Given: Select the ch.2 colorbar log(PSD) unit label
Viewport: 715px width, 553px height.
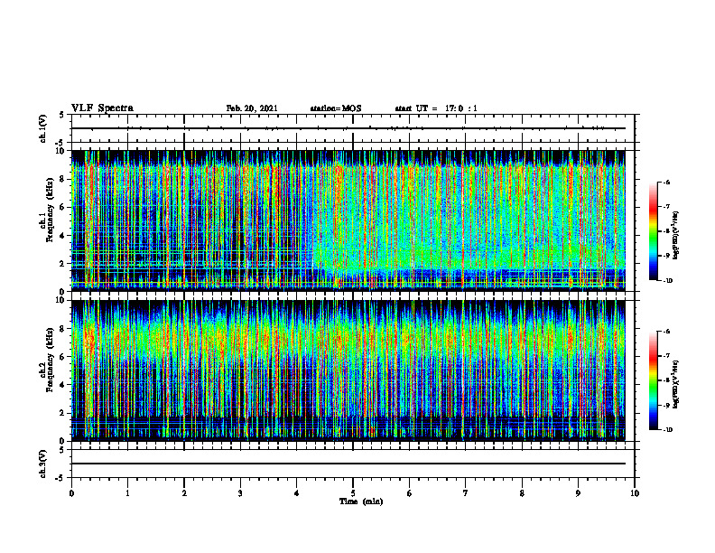Looking at the screenshot, I should point(676,385).
